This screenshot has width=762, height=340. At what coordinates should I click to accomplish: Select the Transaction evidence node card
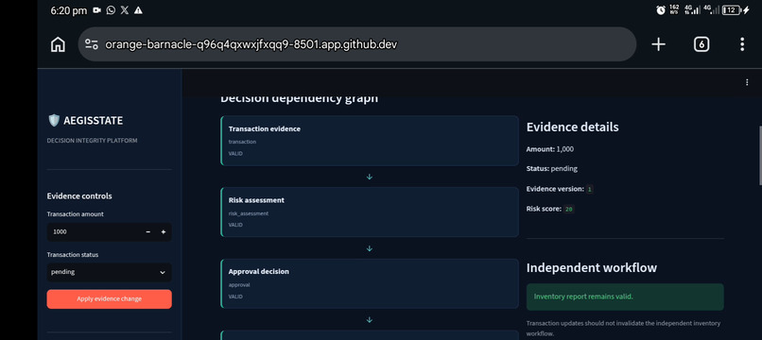[370, 141]
